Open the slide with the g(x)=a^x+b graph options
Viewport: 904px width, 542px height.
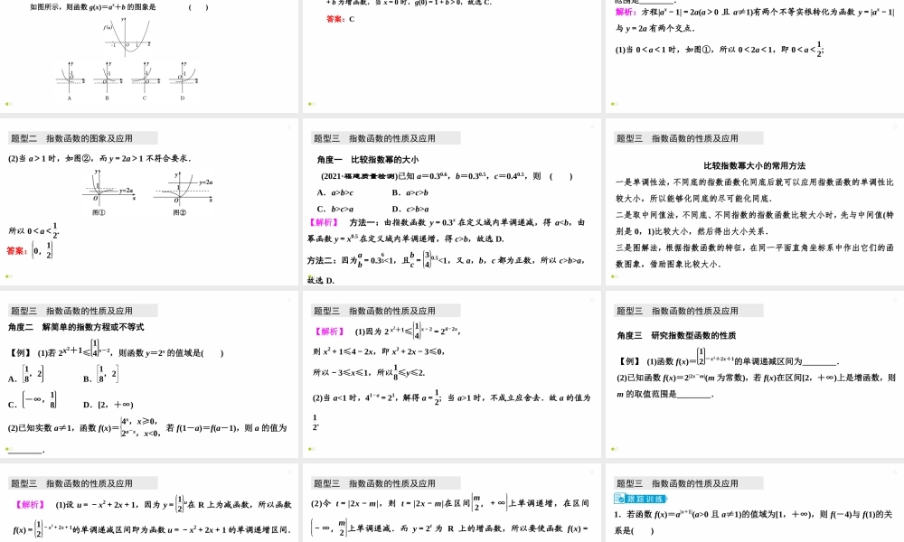coord(149,56)
